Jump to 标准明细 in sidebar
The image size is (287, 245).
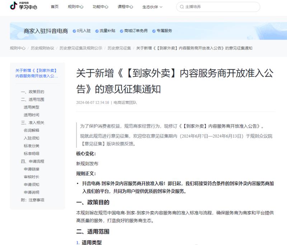pyautogui.click(x=32, y=154)
